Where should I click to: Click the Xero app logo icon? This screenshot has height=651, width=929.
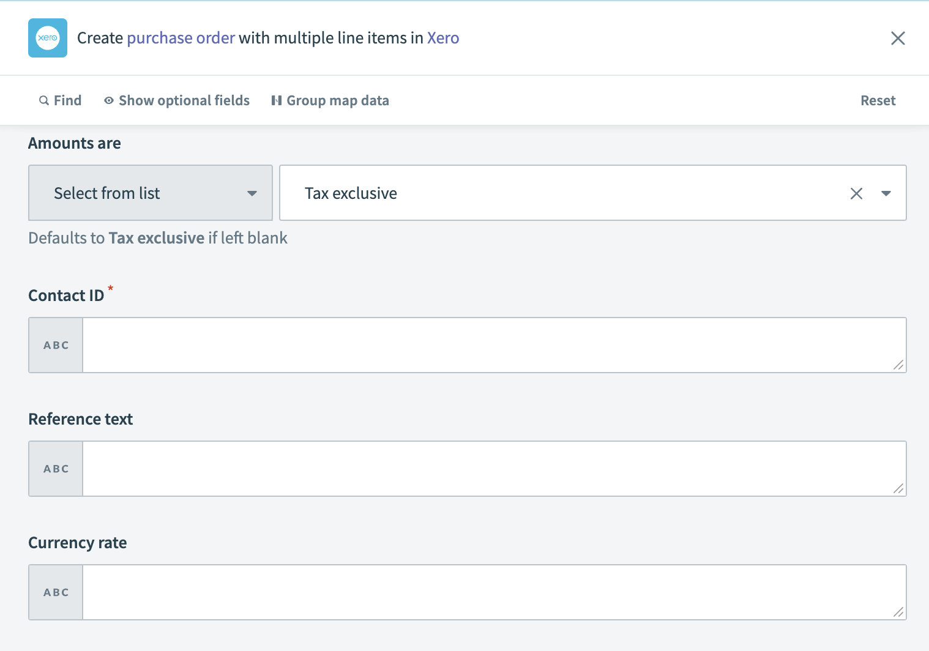[47, 38]
